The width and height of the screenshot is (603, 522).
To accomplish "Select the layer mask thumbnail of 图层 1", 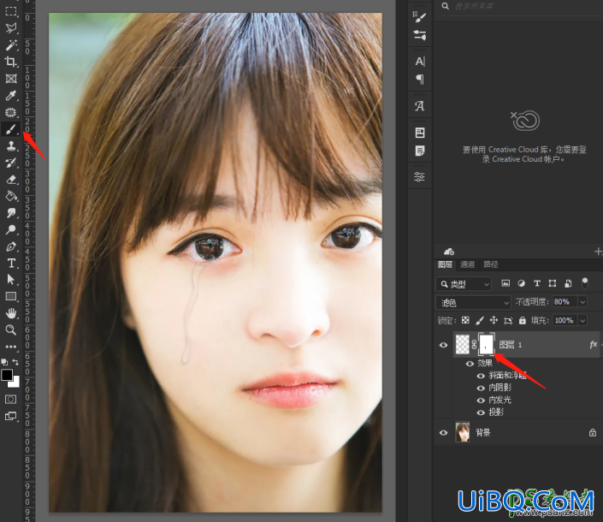I will pyautogui.click(x=487, y=344).
